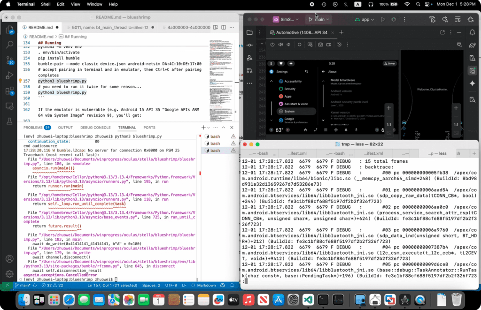The image size is (481, 310).
Task: Click the emulator power button
Action: (x=272, y=45)
